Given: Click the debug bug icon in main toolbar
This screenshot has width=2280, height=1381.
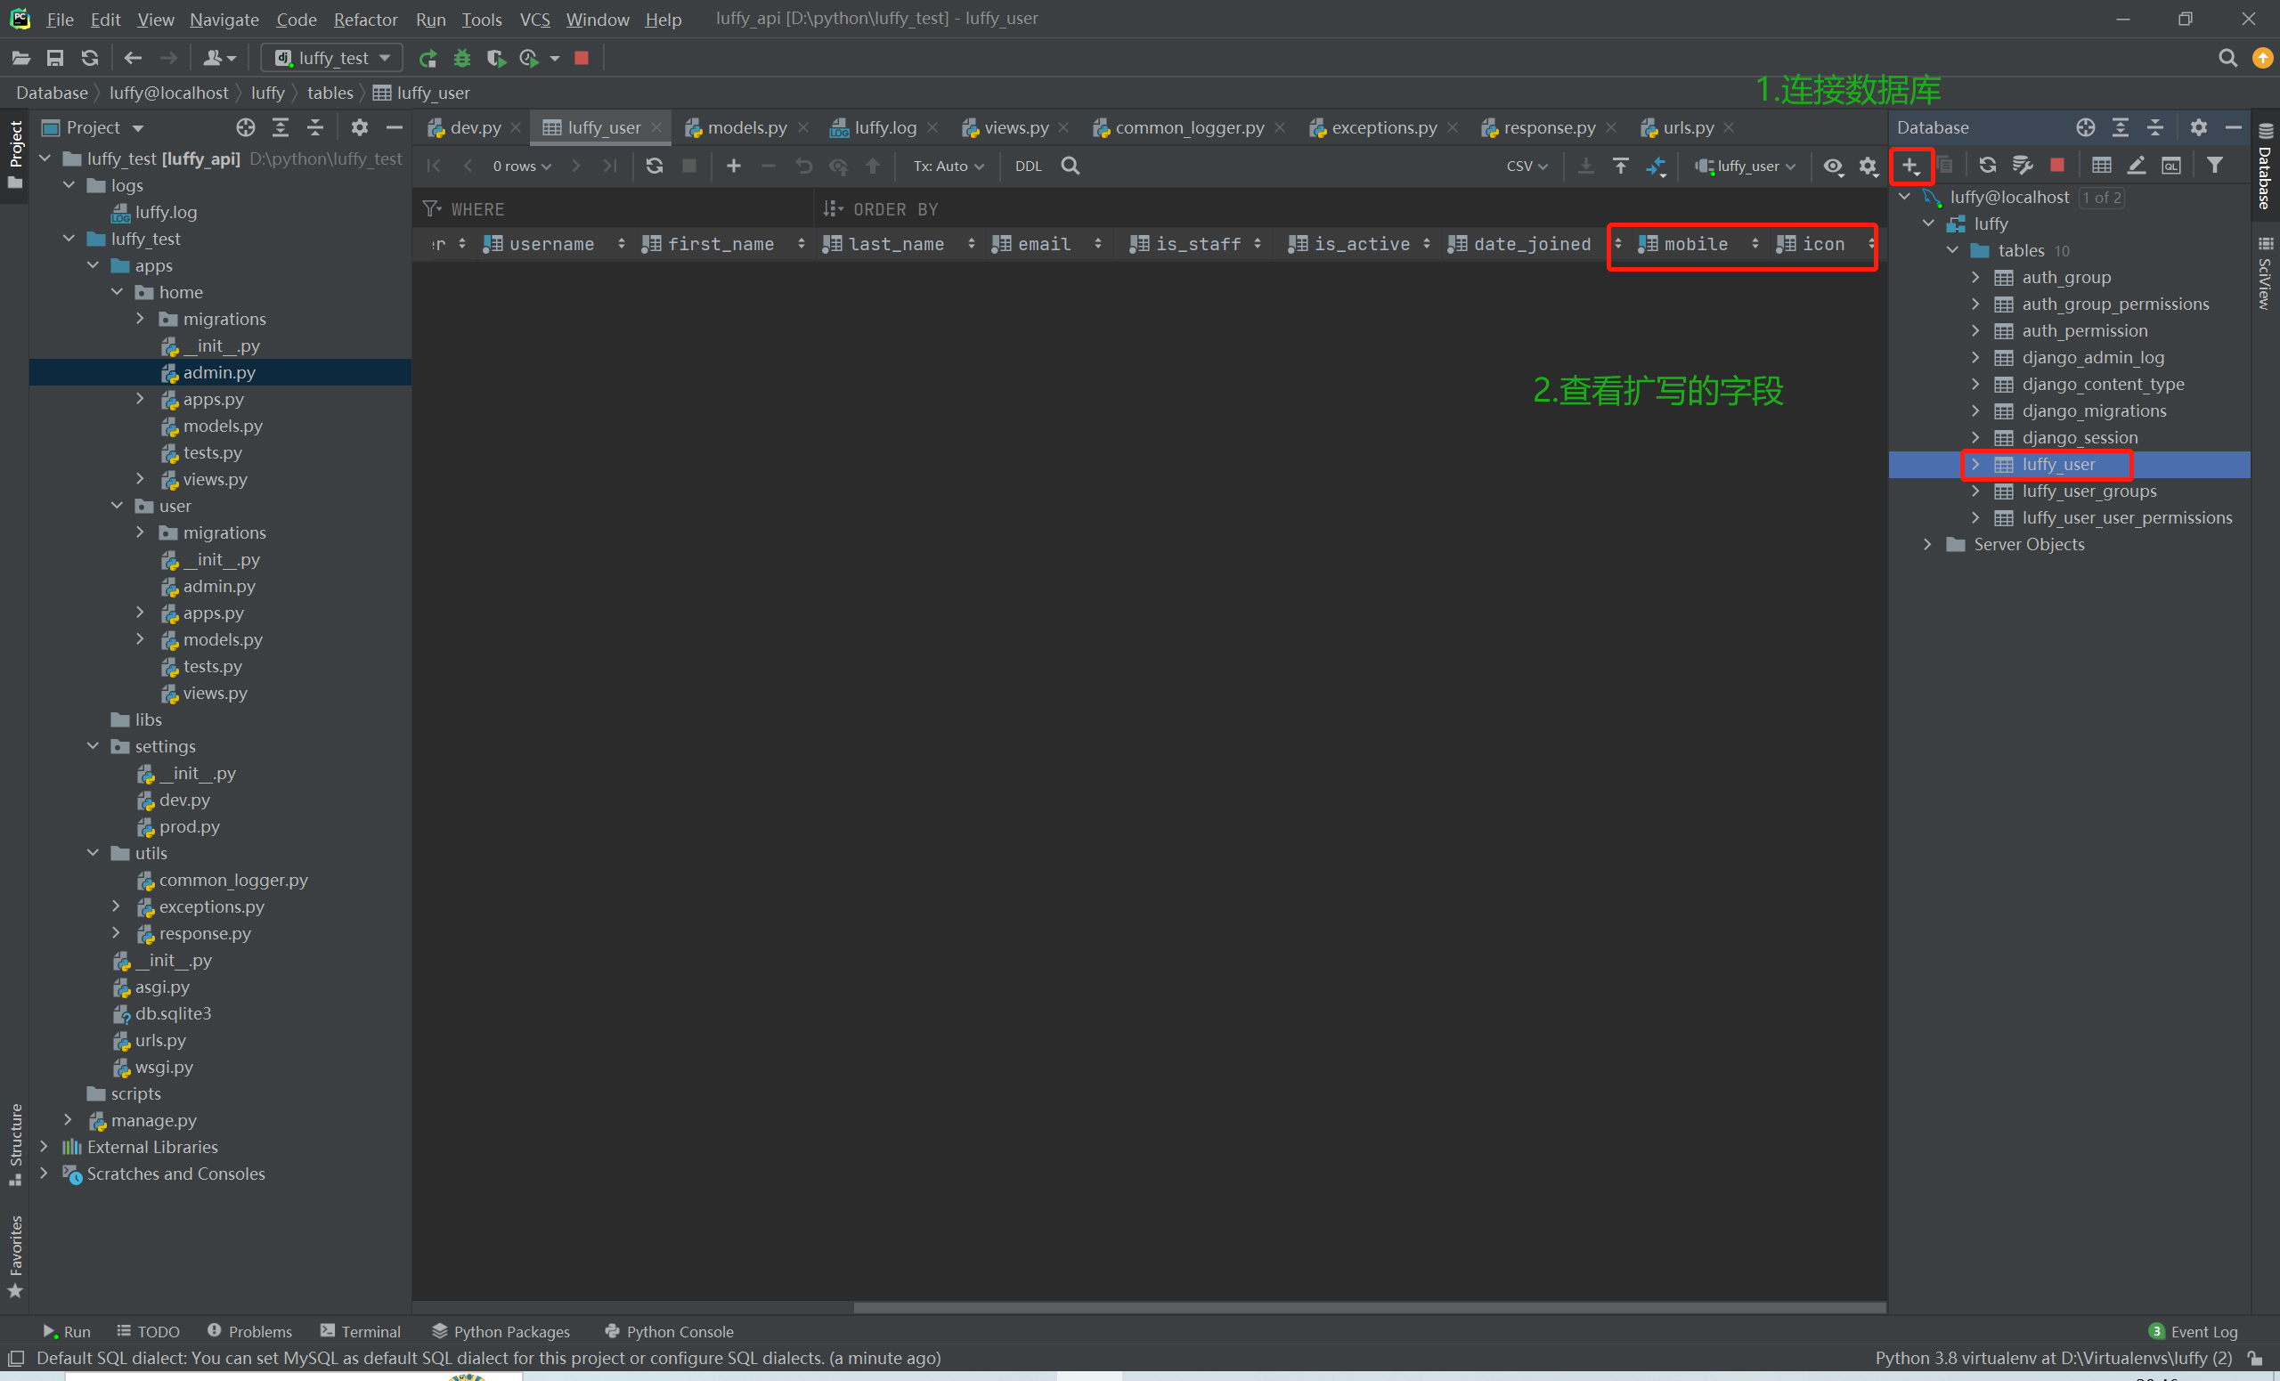Looking at the screenshot, I should click(x=461, y=58).
